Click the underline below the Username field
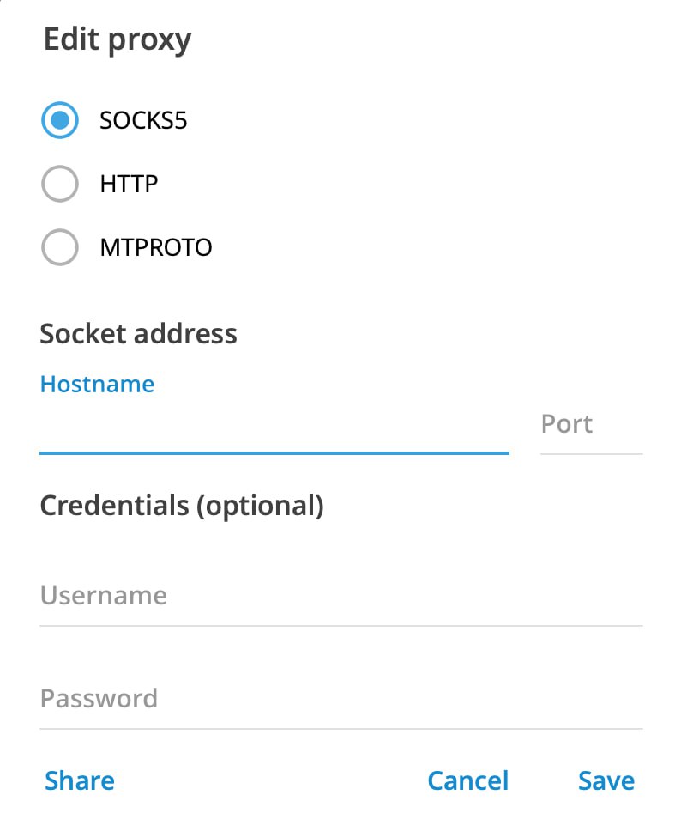 tap(340, 626)
